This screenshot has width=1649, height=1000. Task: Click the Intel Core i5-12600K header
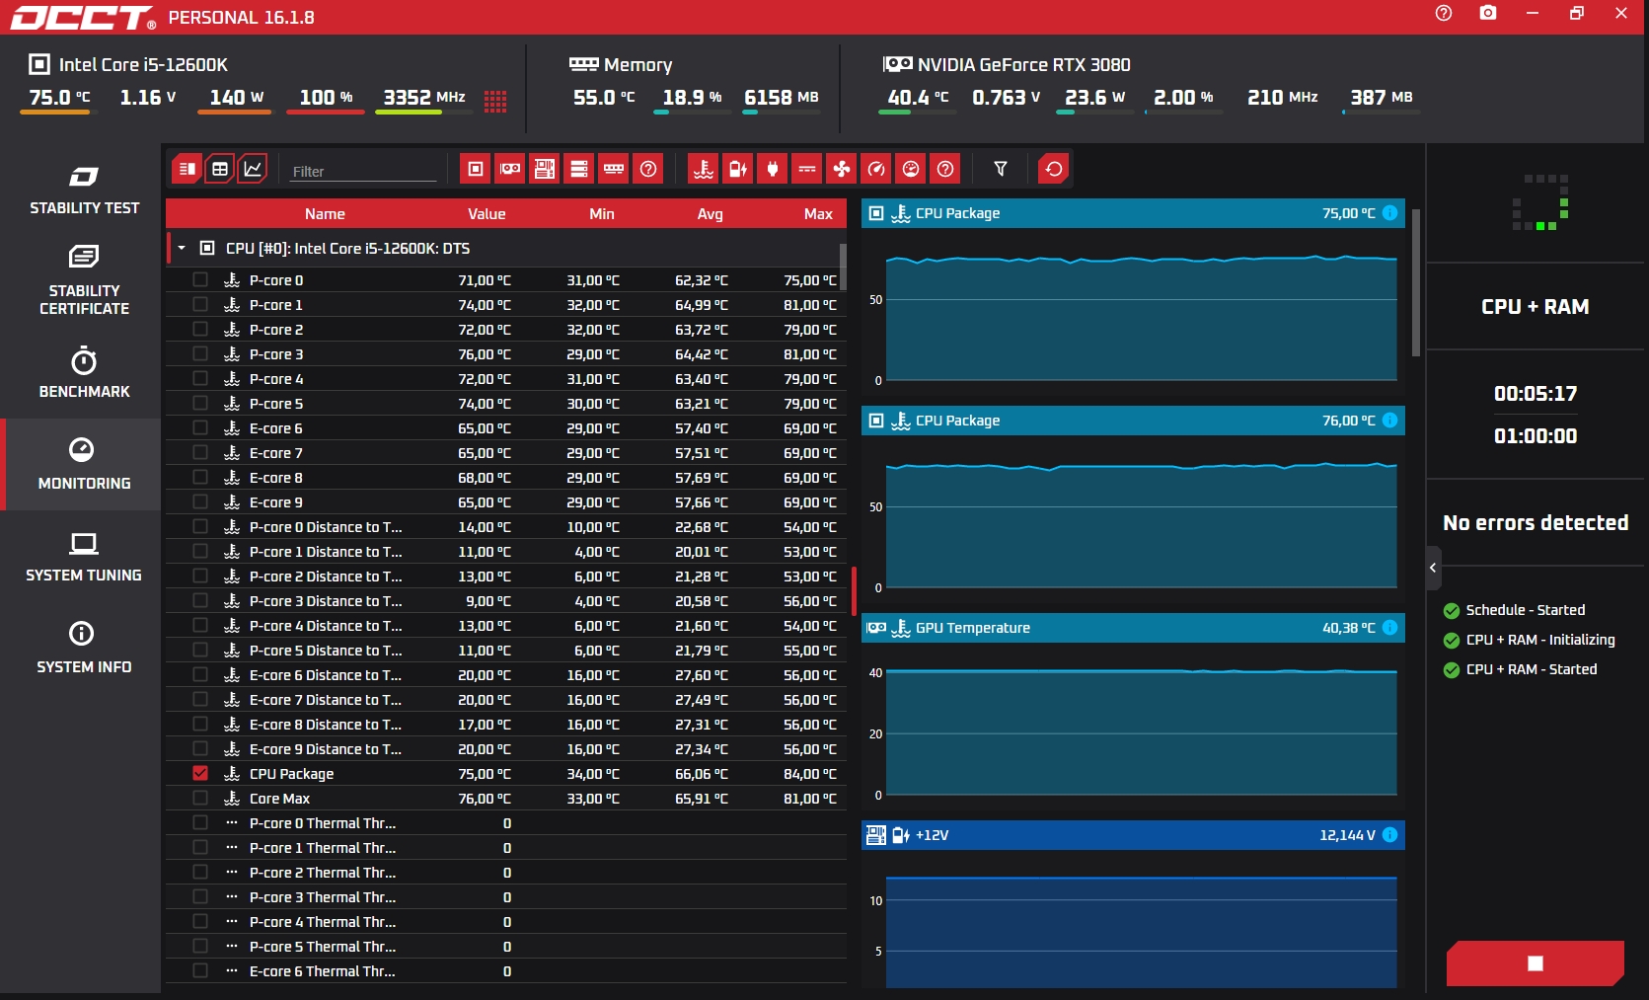129,65
